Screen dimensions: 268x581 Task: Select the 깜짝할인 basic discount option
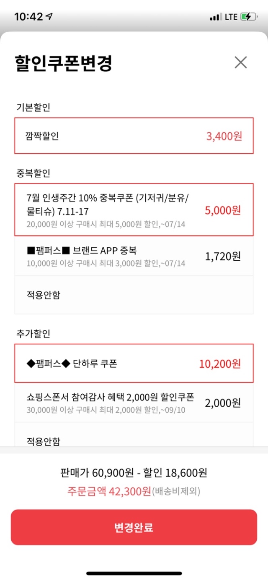coord(134,136)
